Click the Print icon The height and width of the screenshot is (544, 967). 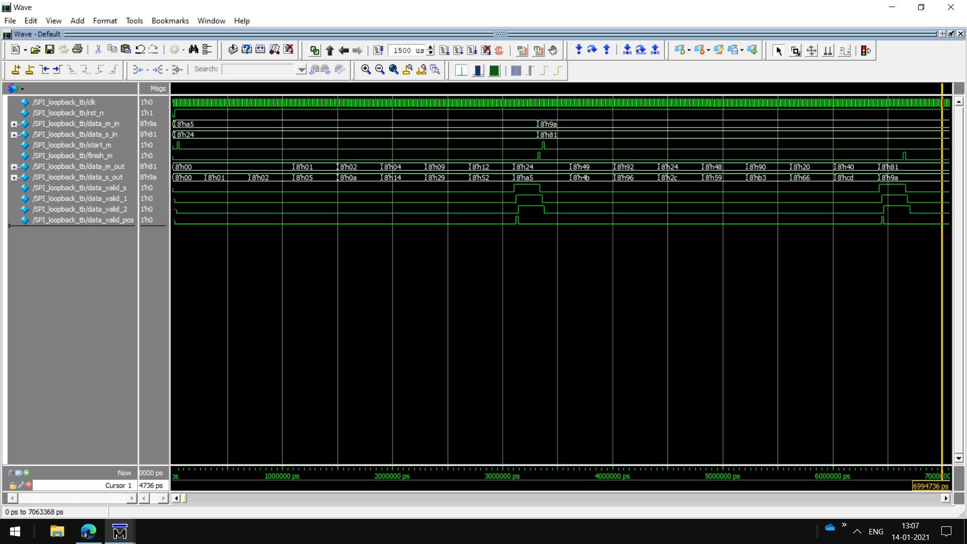[77, 50]
